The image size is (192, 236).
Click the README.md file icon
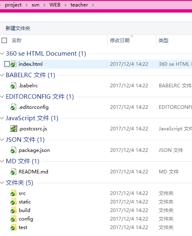tap(13, 172)
